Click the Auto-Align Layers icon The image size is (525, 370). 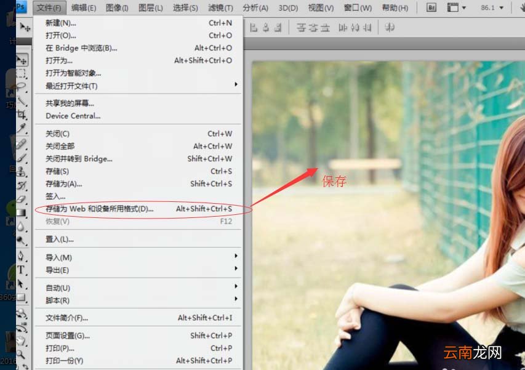(x=390, y=28)
